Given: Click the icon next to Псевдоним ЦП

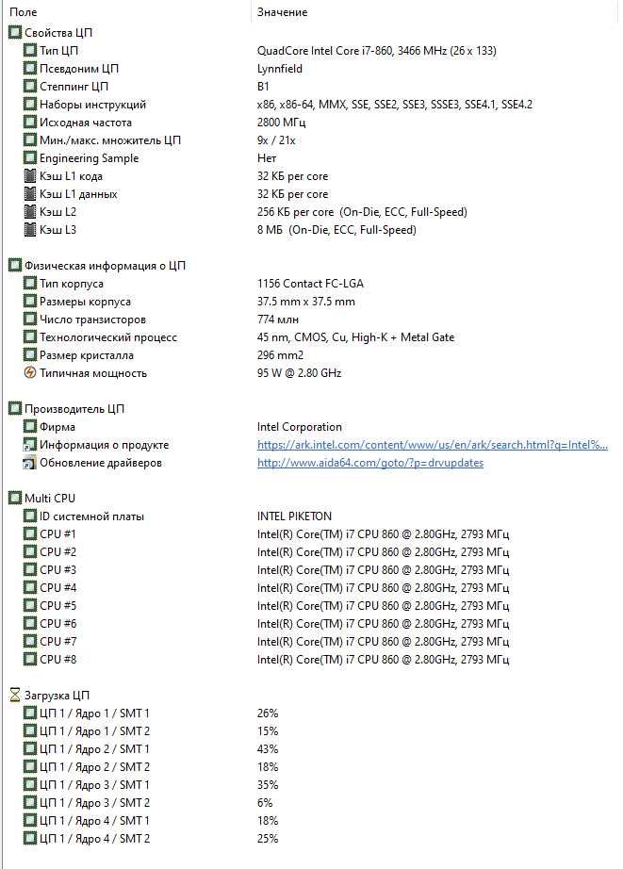Looking at the screenshot, I should [30, 69].
